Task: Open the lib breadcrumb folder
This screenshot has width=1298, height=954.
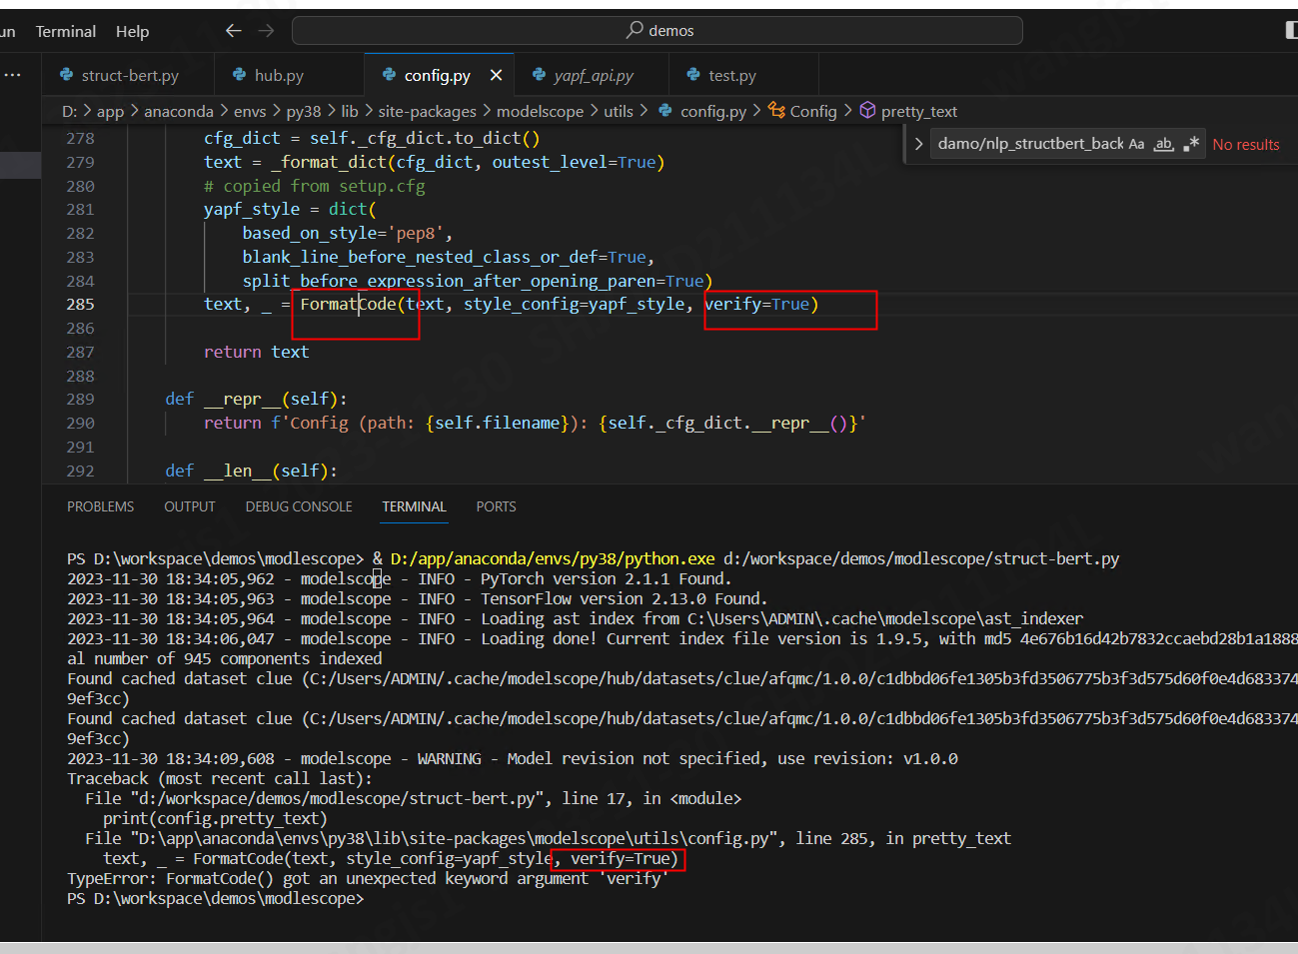Action: 349,111
